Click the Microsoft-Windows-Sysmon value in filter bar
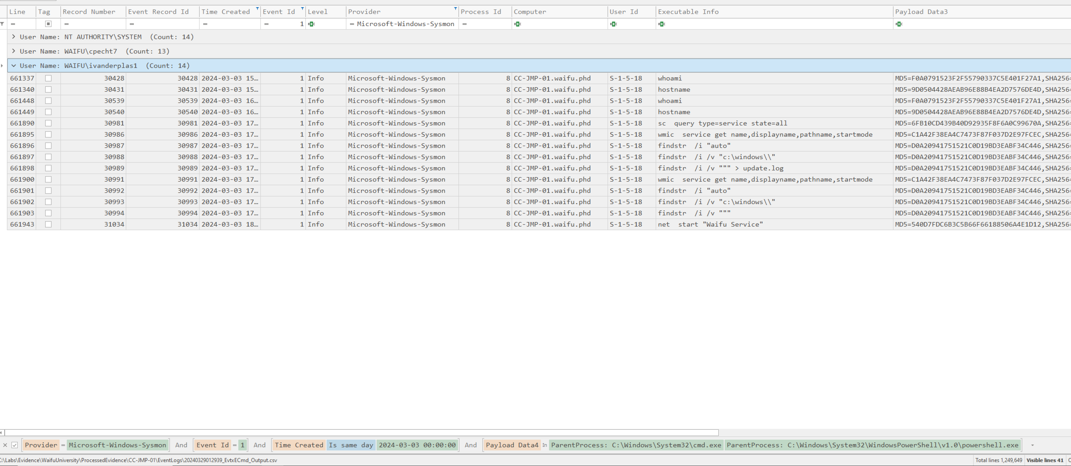 [118, 445]
